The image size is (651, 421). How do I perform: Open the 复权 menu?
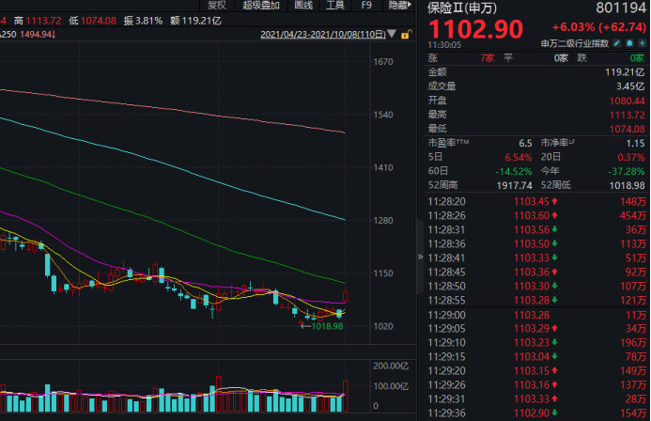coord(215,6)
